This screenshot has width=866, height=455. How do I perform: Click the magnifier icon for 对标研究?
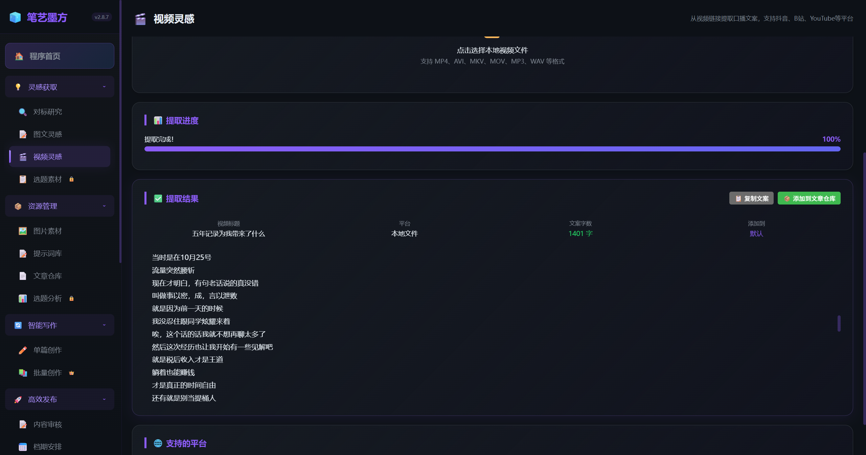(23, 112)
